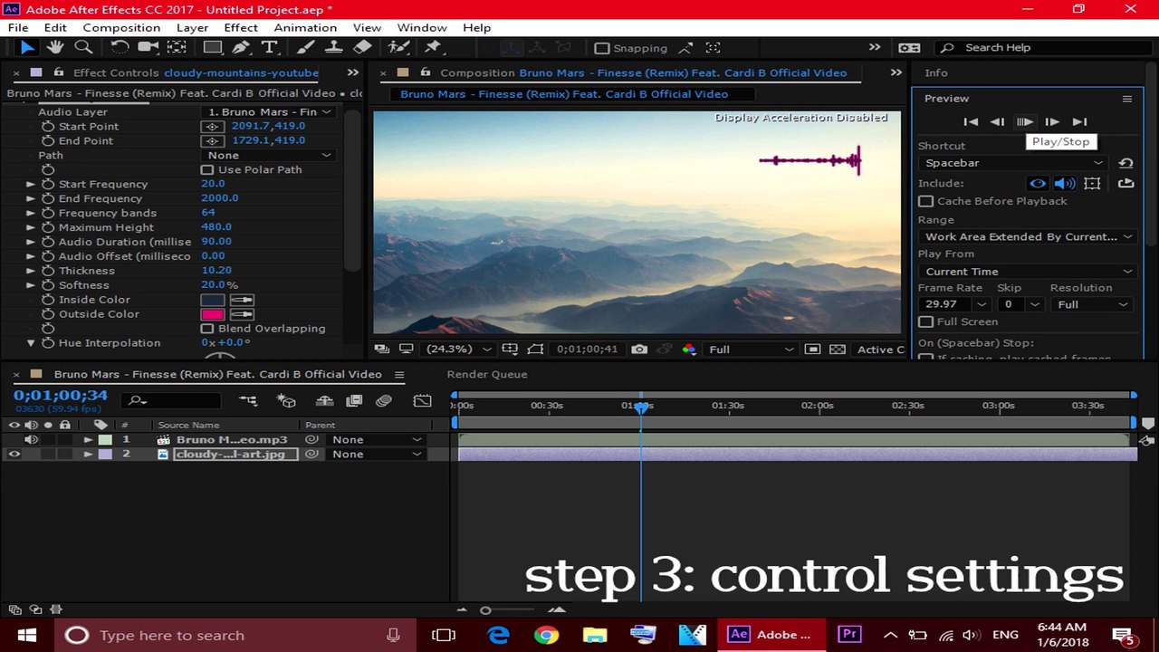Select the Unified Camera tool
The height and width of the screenshot is (652, 1159).
[148, 47]
